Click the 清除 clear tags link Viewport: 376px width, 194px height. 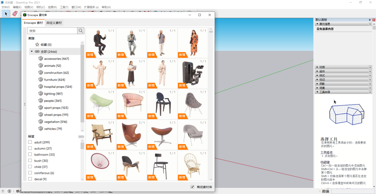click(x=81, y=137)
